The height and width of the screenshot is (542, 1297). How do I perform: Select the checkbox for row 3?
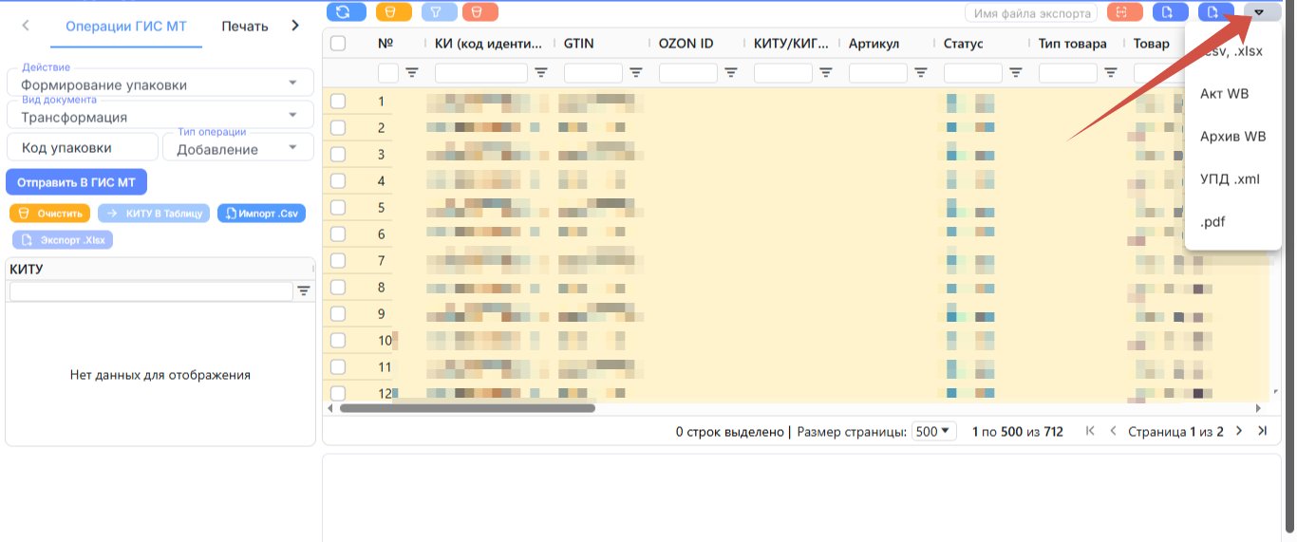pyautogui.click(x=338, y=154)
